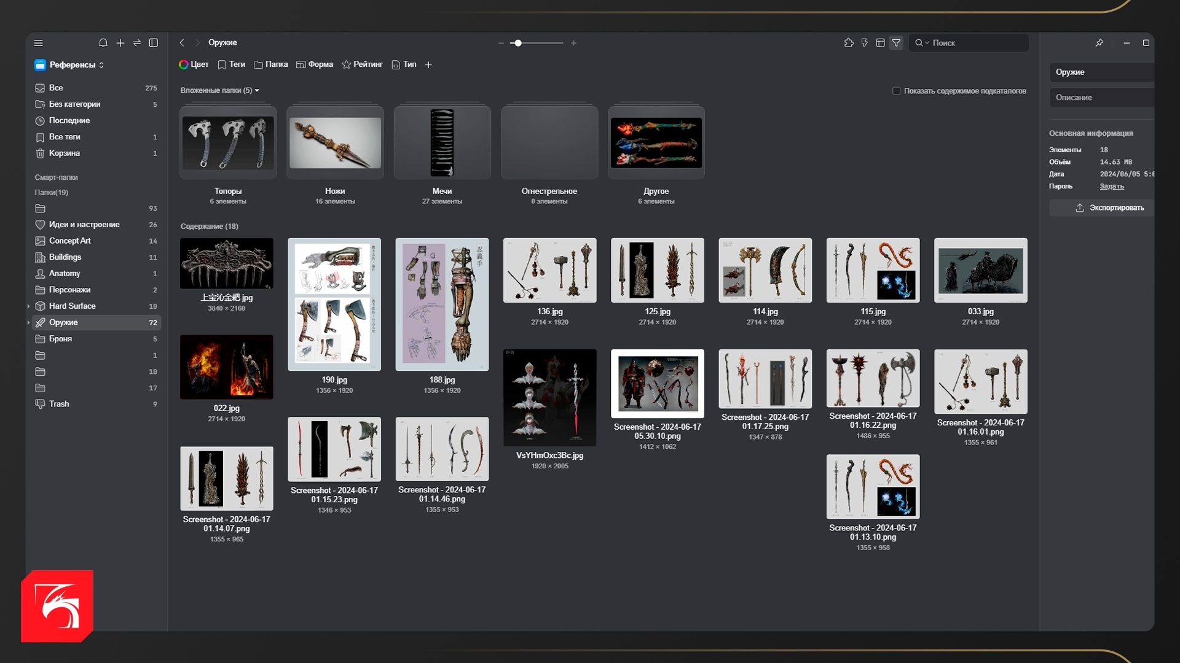Open the filter funnel icon

coord(896,43)
